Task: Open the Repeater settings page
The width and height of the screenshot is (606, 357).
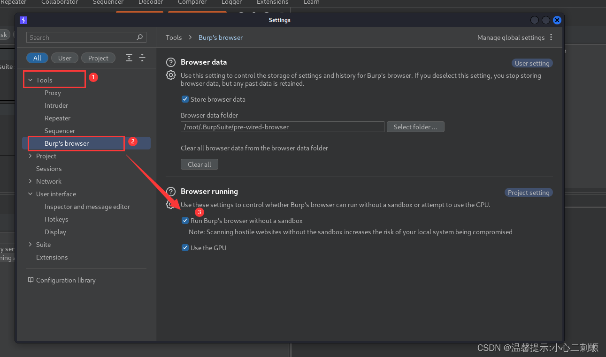Action: click(x=57, y=118)
